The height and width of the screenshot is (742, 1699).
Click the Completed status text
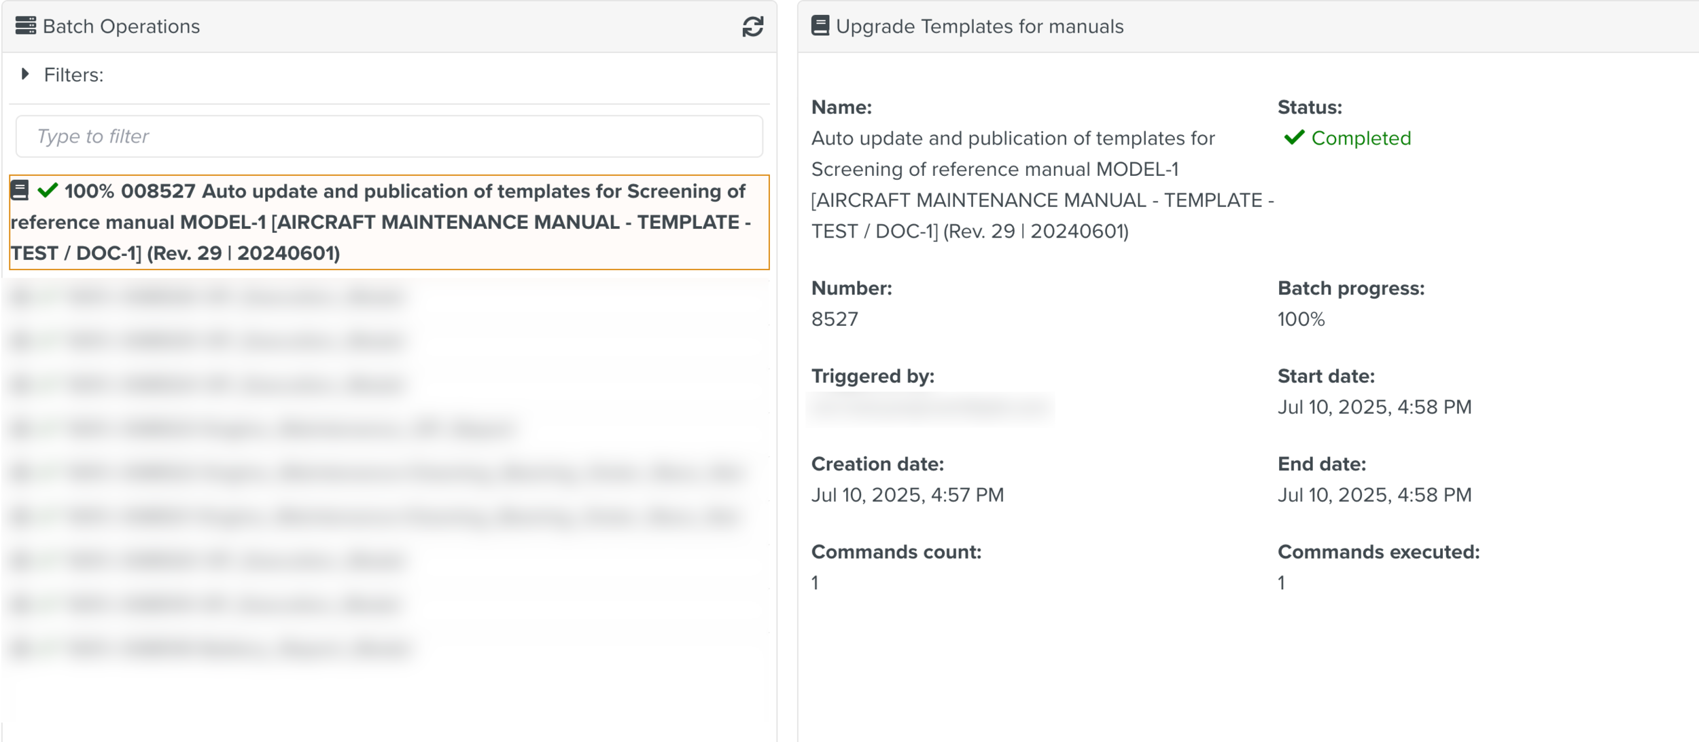coord(1361,138)
